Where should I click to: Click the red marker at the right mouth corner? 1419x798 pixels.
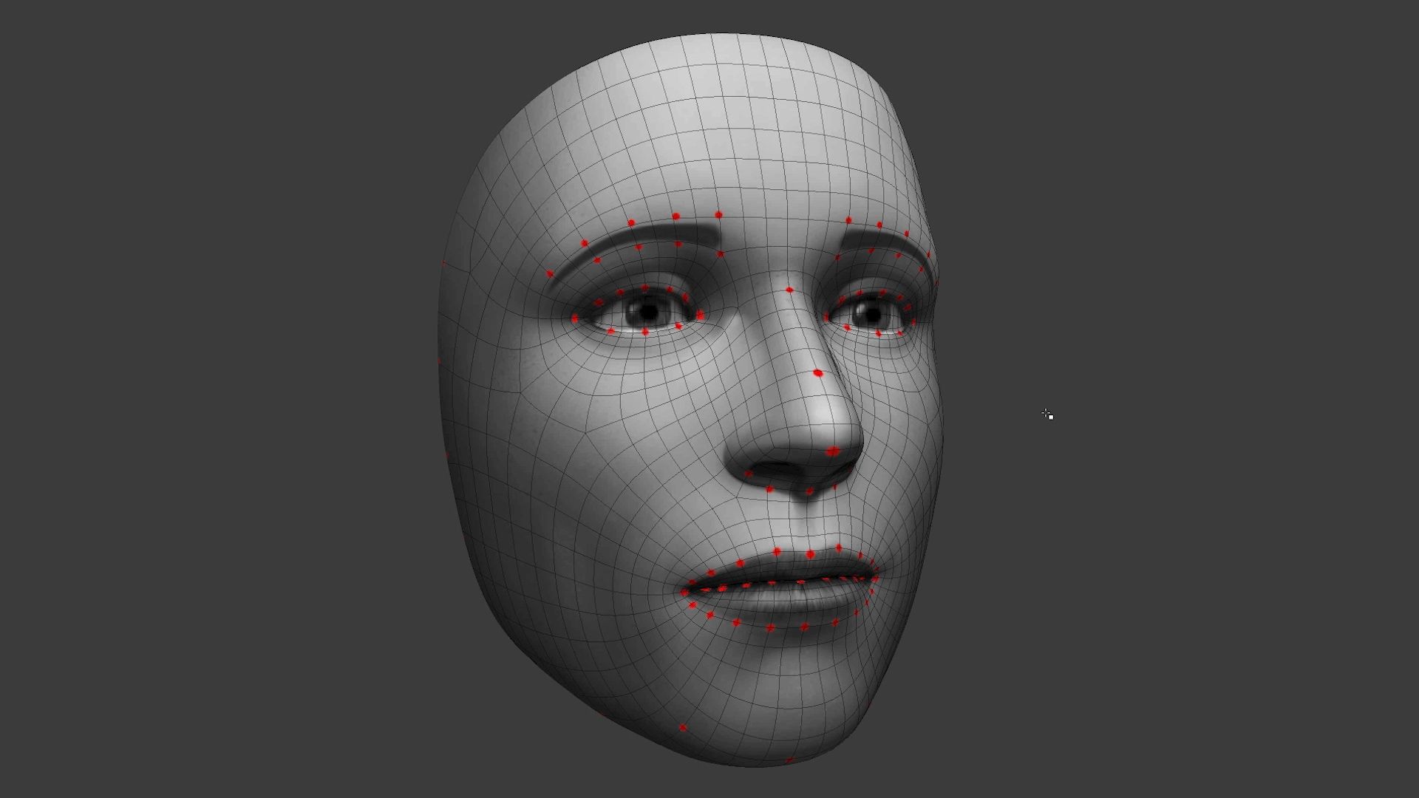[x=875, y=580]
